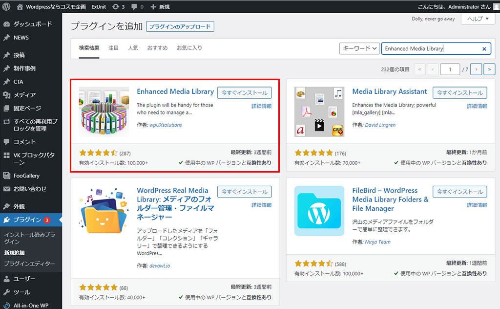Expand the ヘルプ help panel
Image resolution: width=500 pixels, height=309 pixels.
pos(478,19)
